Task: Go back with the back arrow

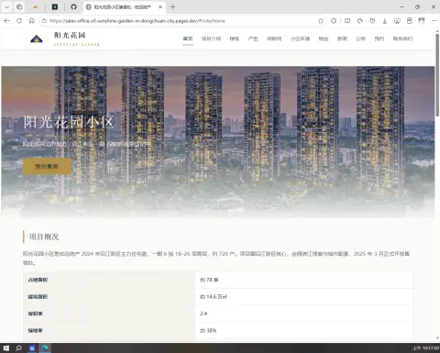Action: point(6,21)
